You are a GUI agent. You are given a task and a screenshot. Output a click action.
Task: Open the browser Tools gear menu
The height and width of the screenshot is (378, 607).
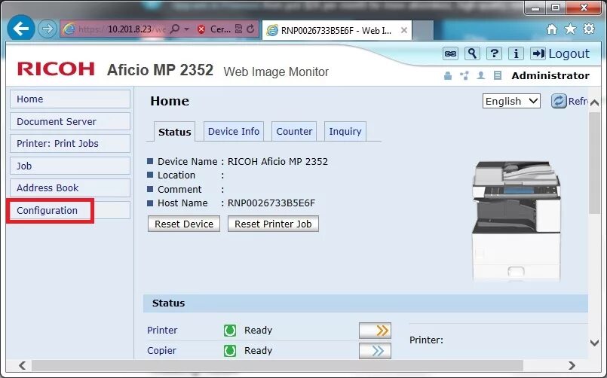pos(589,29)
